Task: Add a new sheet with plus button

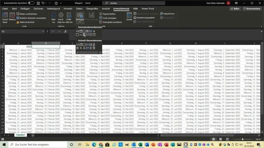Action: (x=33, y=135)
